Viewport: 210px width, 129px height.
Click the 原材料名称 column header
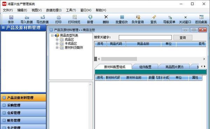coord(134,78)
